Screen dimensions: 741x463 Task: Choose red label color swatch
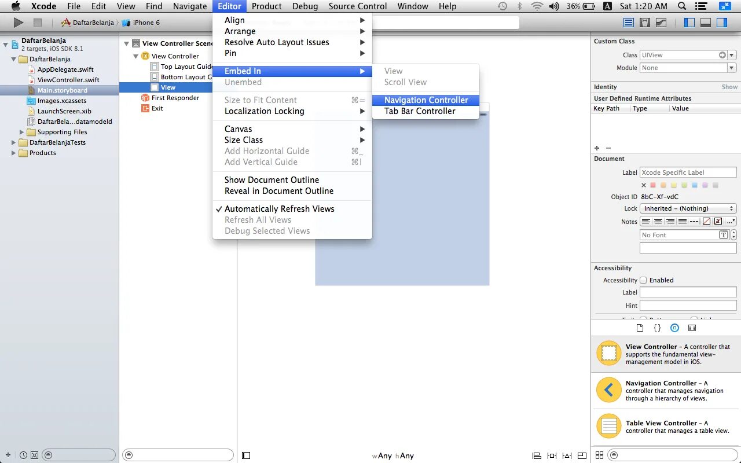(x=653, y=185)
